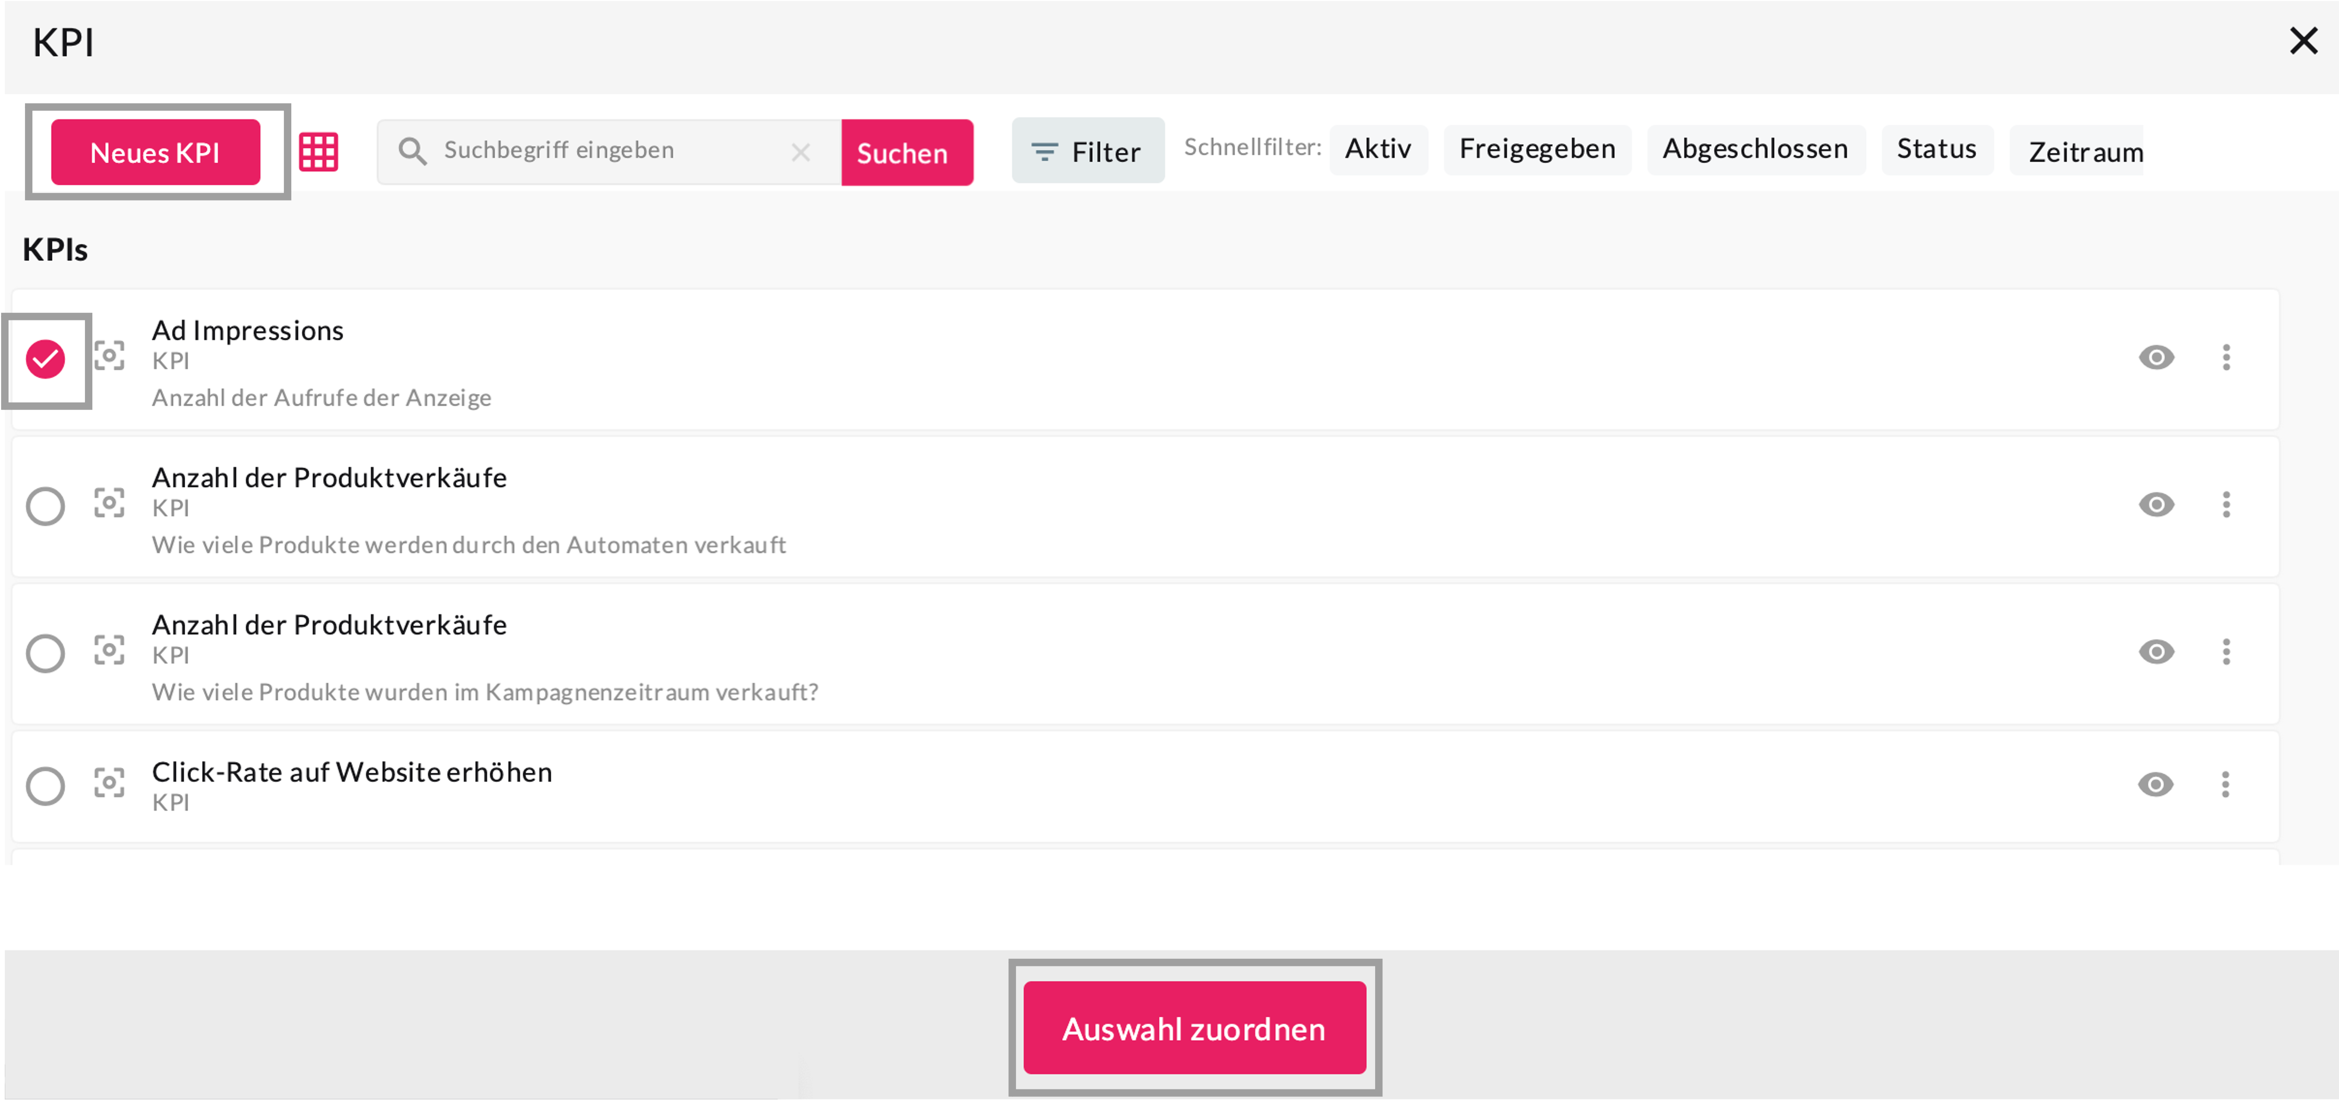Select the Click-Rate auf Website erhöhen radio circle

[46, 786]
